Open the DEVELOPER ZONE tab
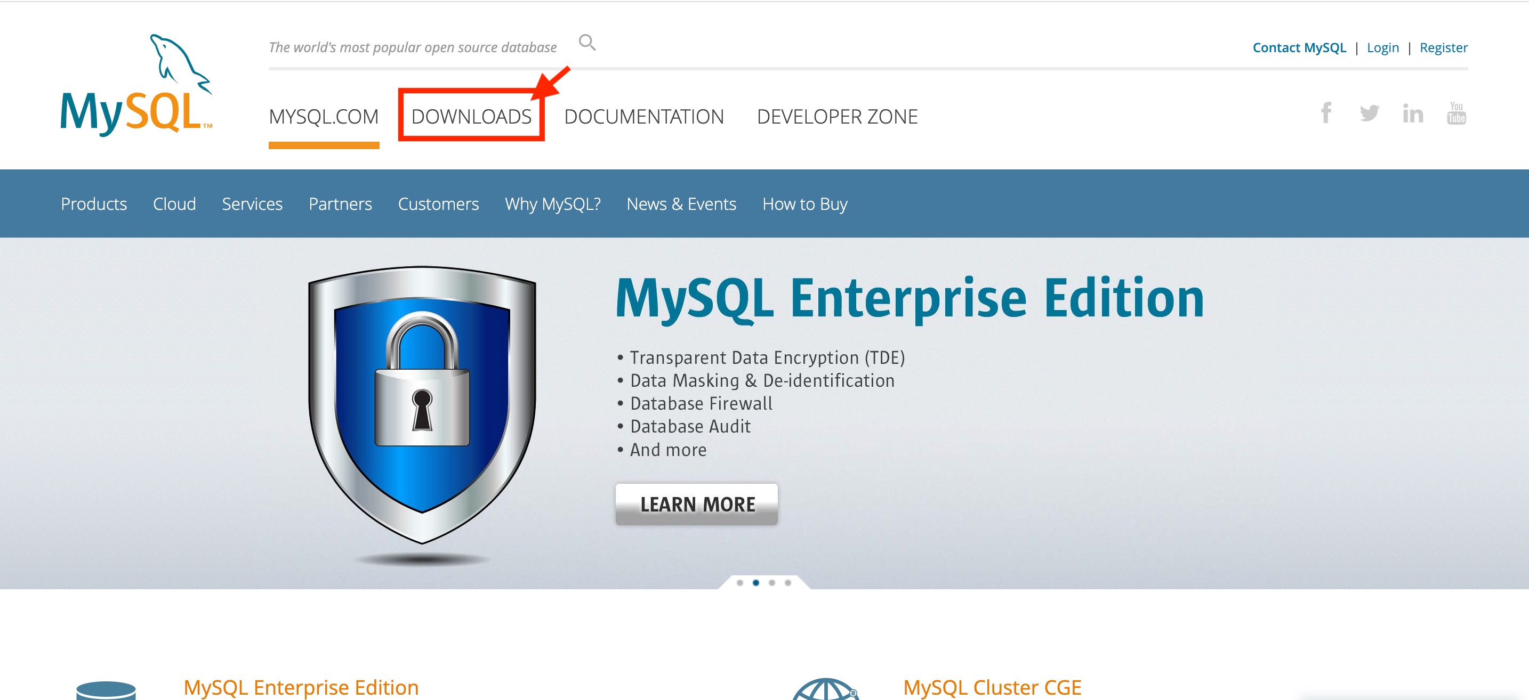This screenshot has height=700, width=1529. pyautogui.click(x=837, y=116)
